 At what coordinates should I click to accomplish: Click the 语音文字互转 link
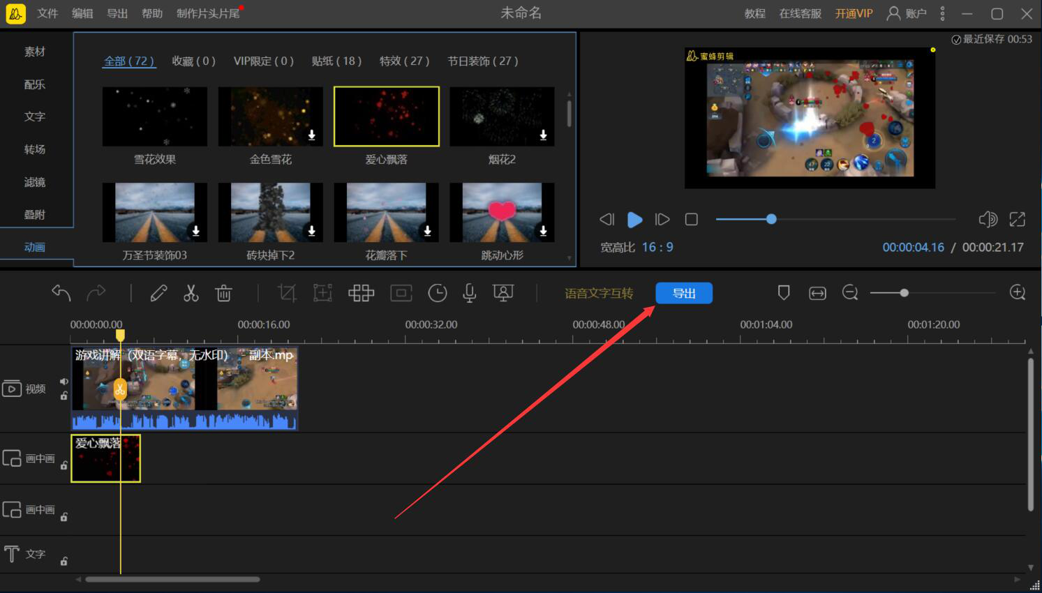click(599, 294)
